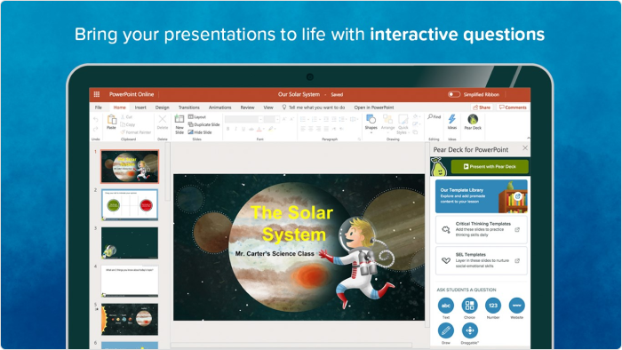Open the text highlight color picker
The width and height of the screenshot is (622, 350).
pos(271,129)
